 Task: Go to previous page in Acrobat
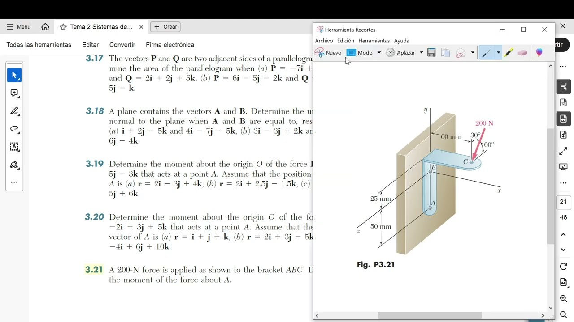(x=564, y=234)
